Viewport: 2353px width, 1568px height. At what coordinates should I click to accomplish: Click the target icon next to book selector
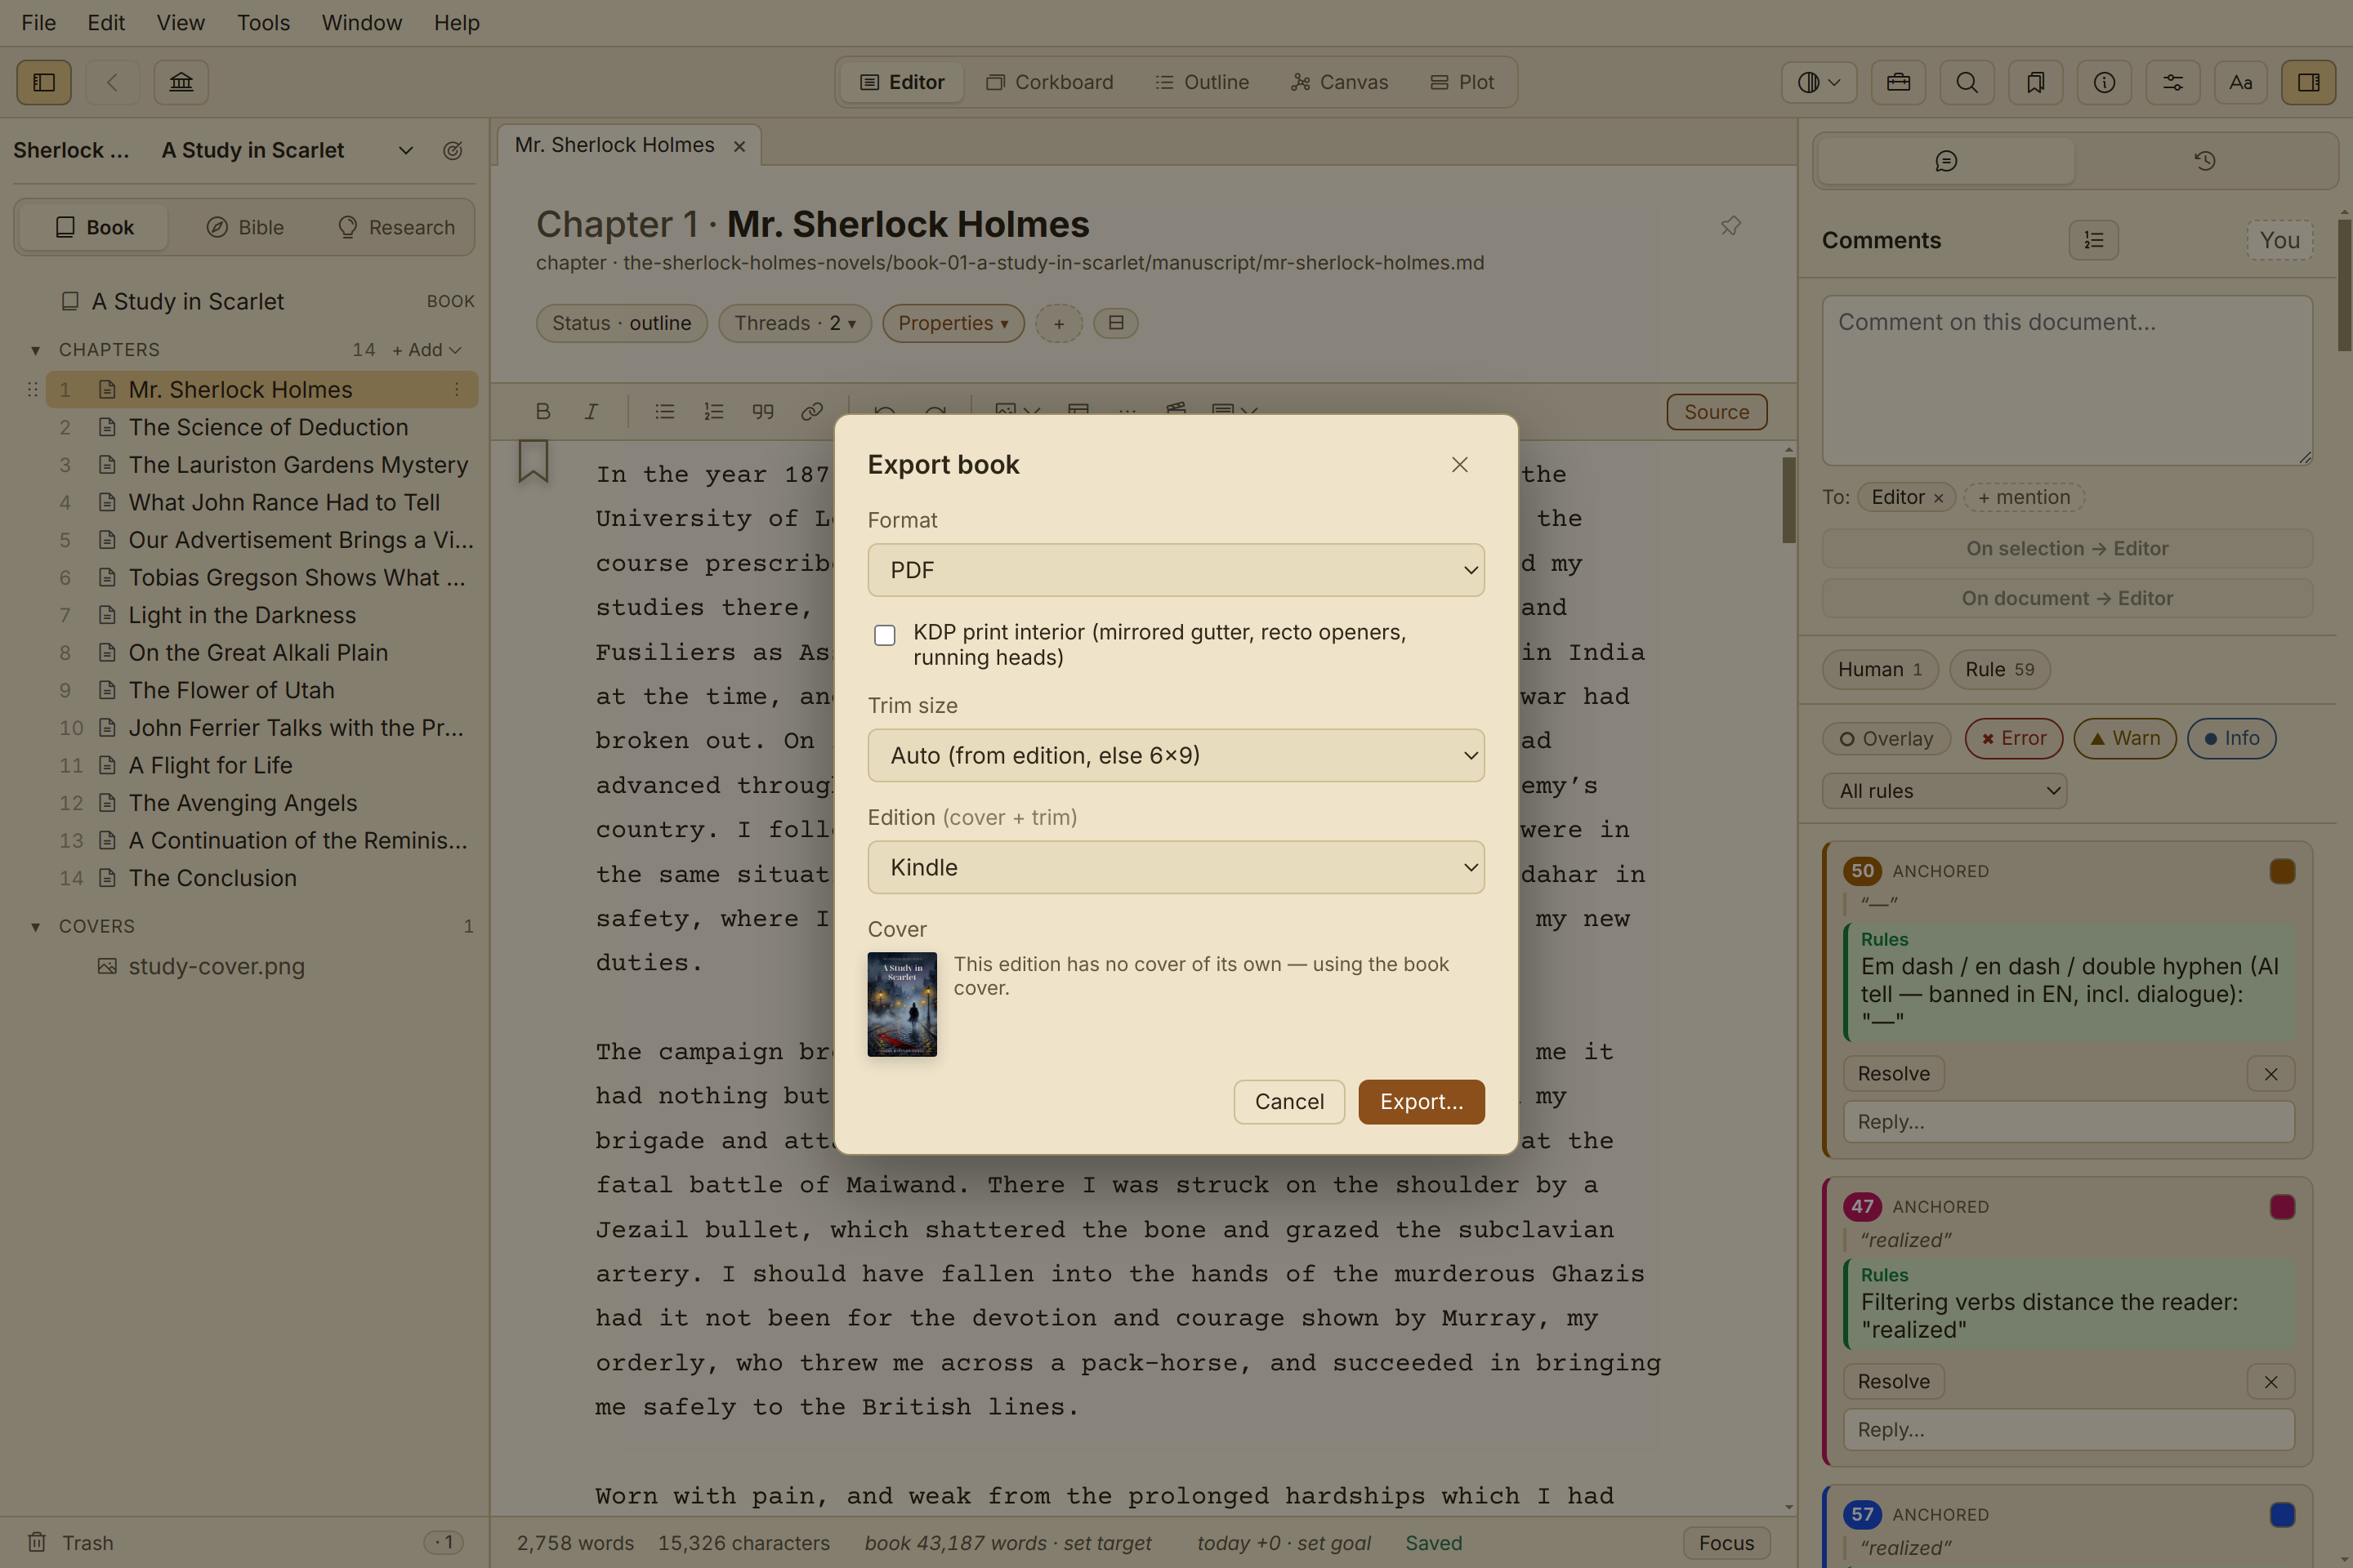pos(452,150)
